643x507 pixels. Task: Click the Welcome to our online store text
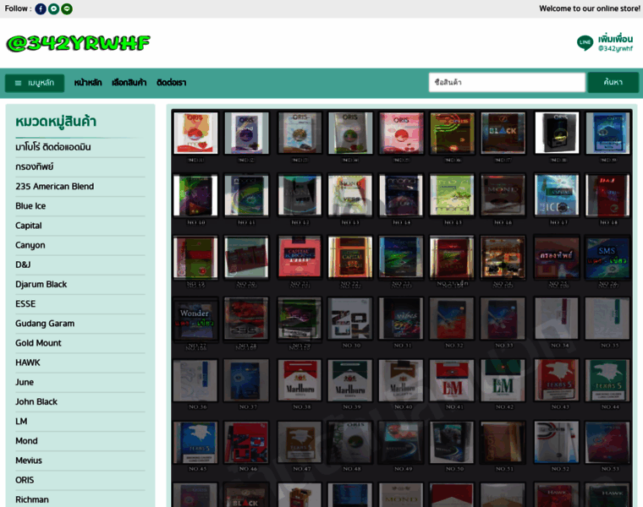click(590, 8)
